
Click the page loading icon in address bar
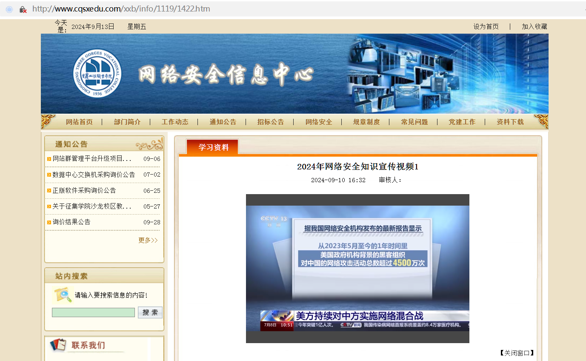(x=9, y=9)
